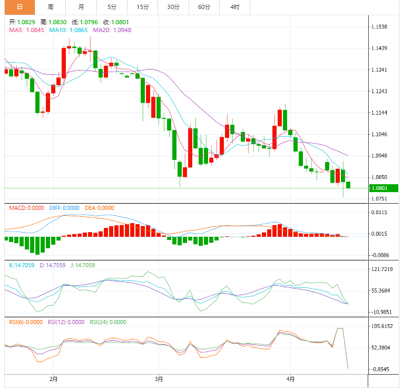Open the 5分 timeframe tab
The width and height of the screenshot is (403, 392).
point(112,7)
